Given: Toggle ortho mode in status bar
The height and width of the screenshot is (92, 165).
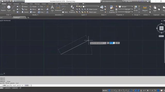Looking at the screenshot, I should 117,90.
